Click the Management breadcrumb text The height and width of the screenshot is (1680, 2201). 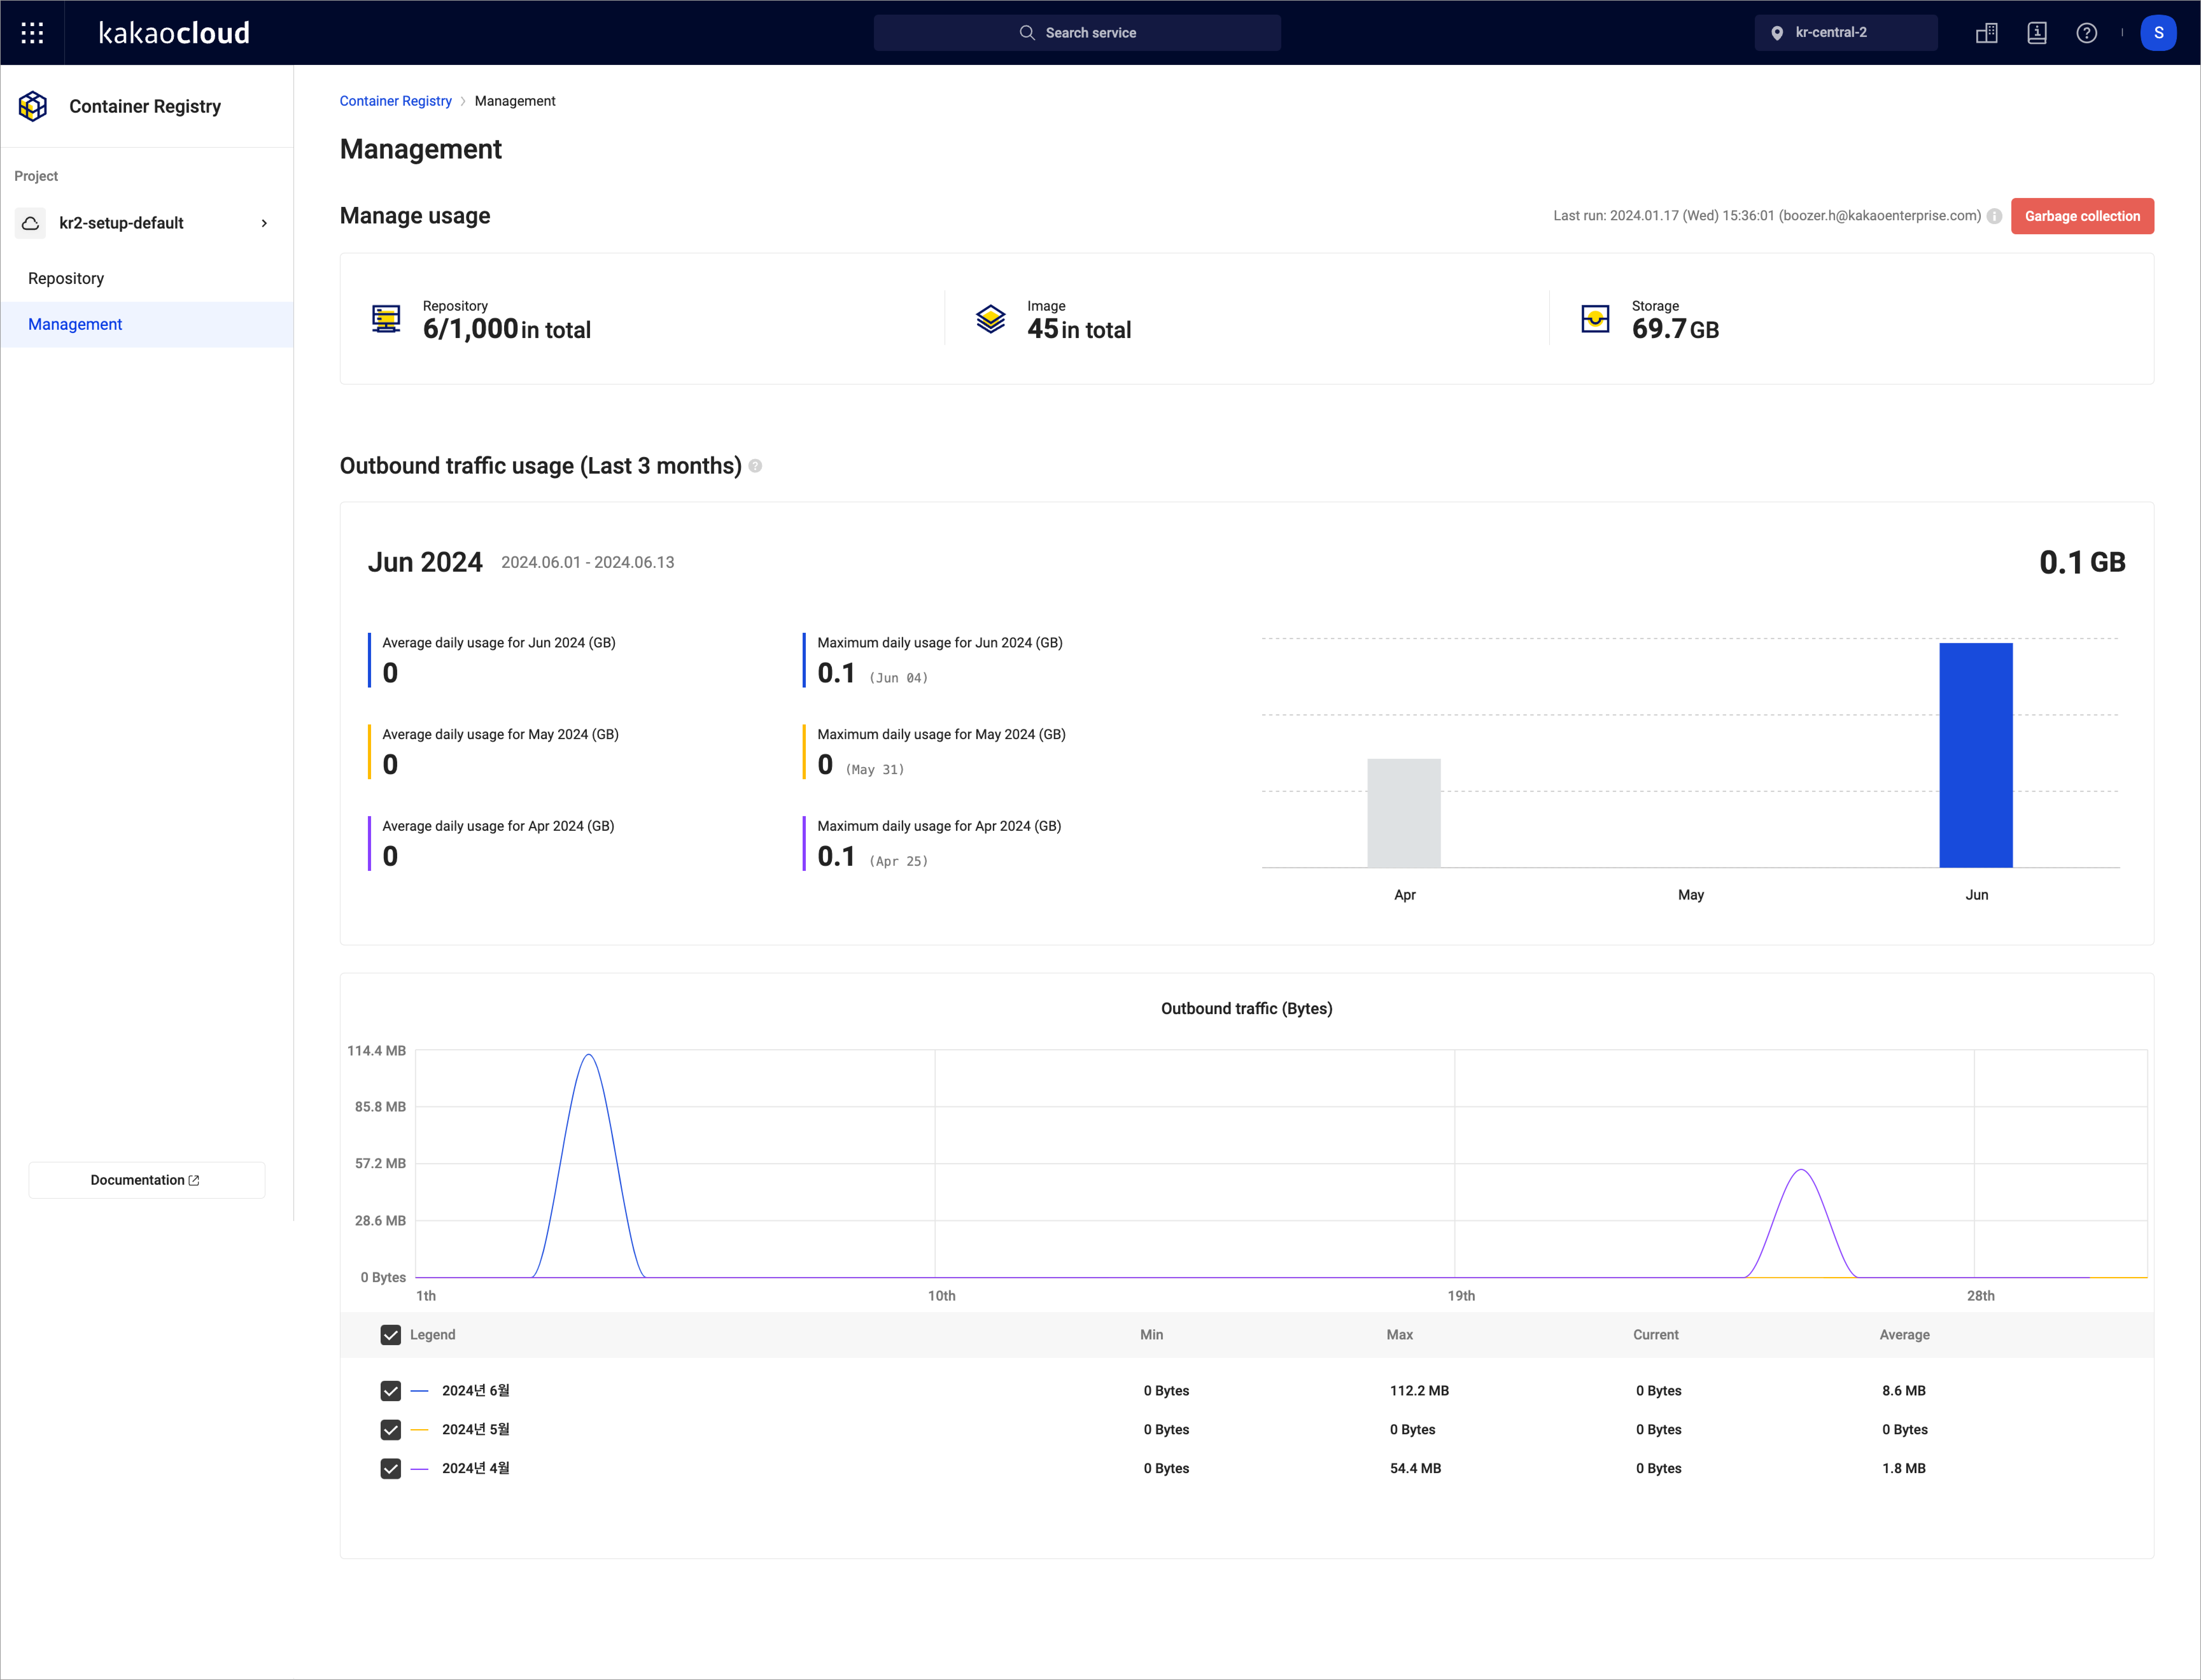coord(515,101)
